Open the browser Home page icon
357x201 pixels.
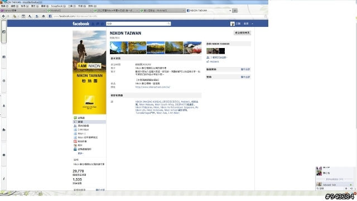(44, 16)
